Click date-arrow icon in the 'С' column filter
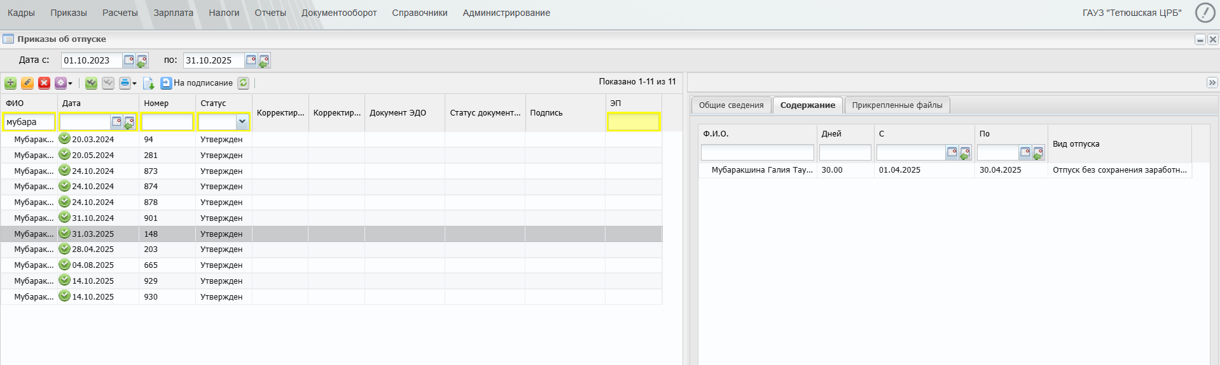Viewport: 1220px width, 365px height. coord(965,152)
